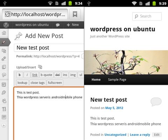Click the lookup button
Viewport: 168px width, 140px height.
pyautogui.click(x=22, y=83)
